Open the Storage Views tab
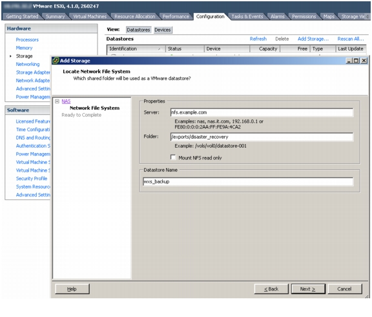This screenshot has width=372, height=317. coord(353,16)
